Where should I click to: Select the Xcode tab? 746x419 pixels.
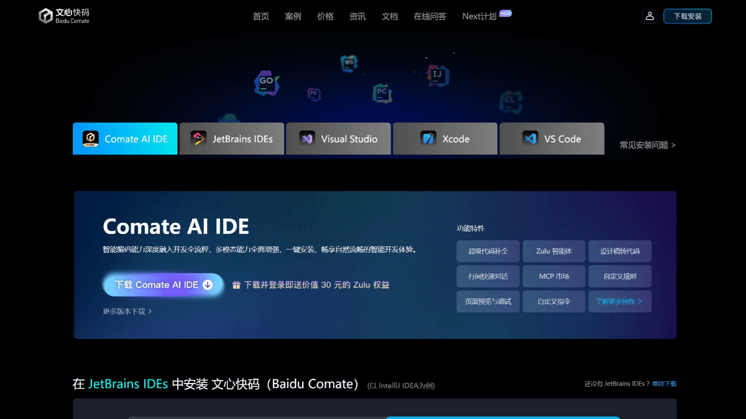(x=445, y=138)
